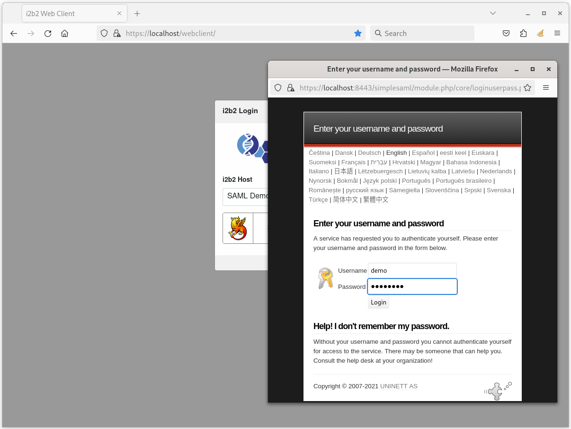Switch language to Język polski
This screenshot has height=429, width=571.
[x=380, y=180]
